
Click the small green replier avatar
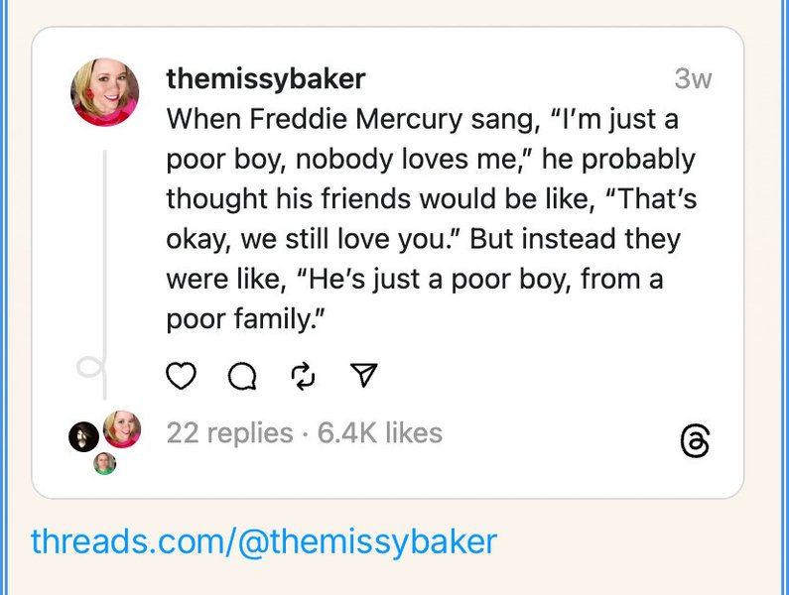(x=104, y=463)
